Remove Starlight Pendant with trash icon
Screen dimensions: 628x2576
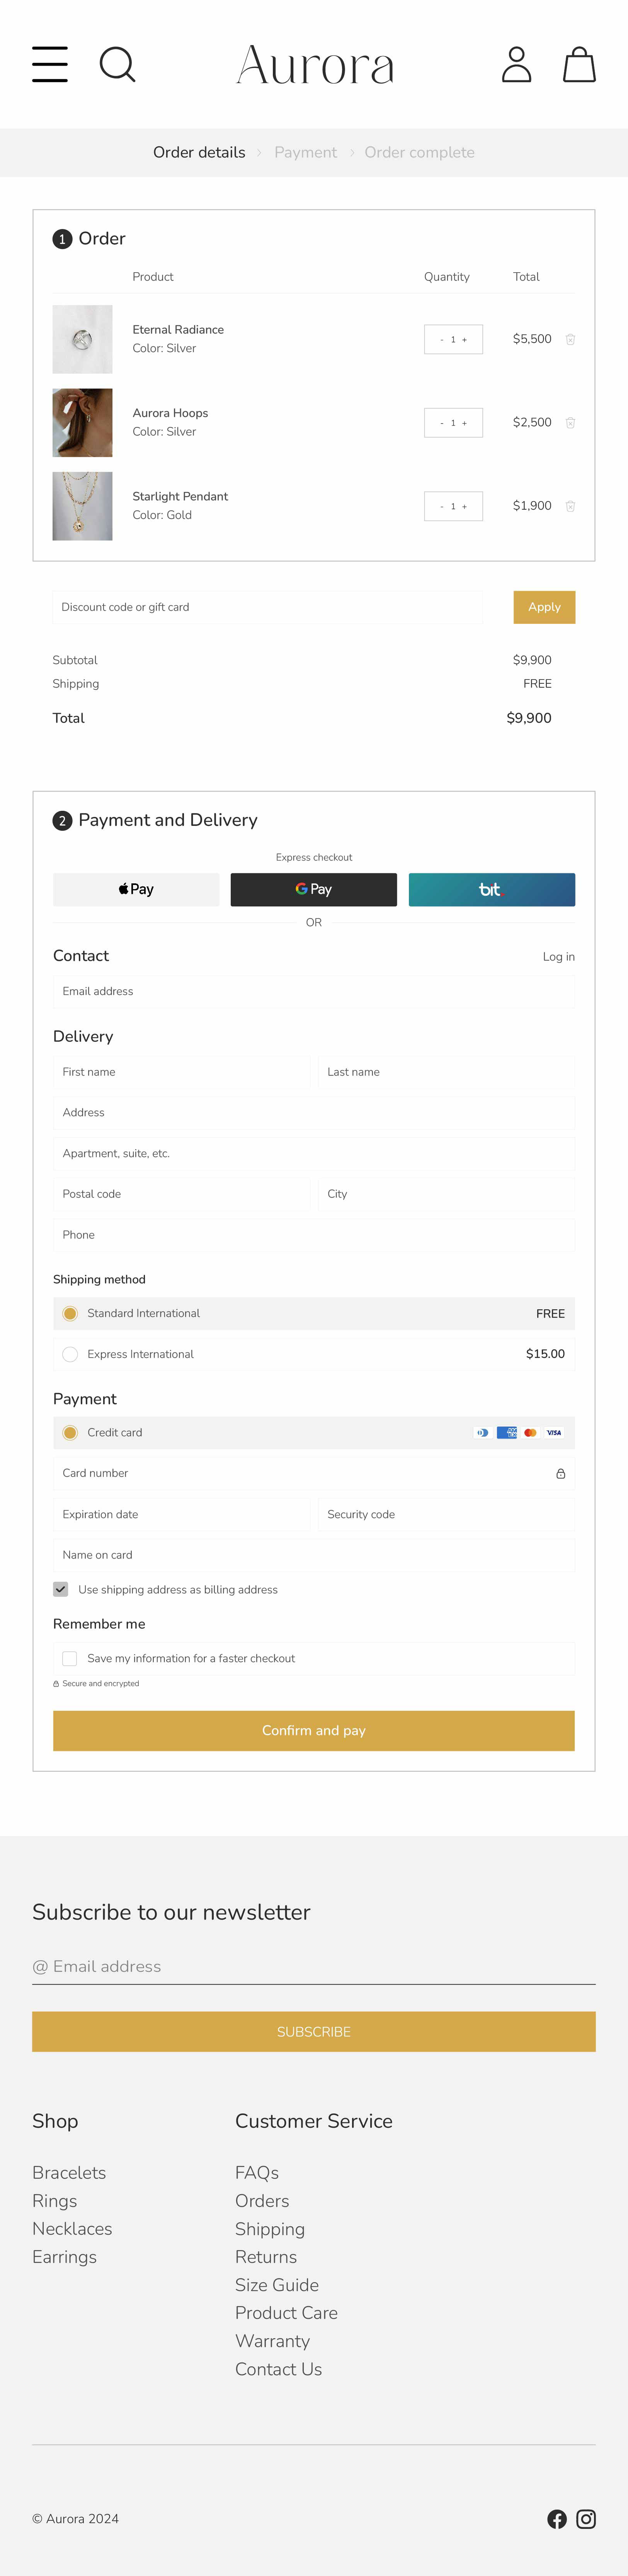pos(570,506)
